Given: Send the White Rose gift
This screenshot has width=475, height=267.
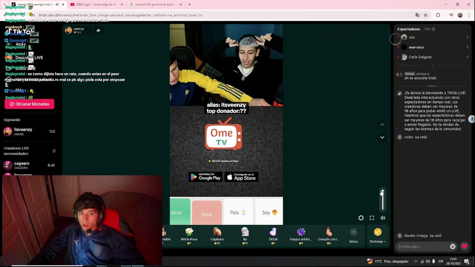Looking at the screenshot, I should coord(189,236).
